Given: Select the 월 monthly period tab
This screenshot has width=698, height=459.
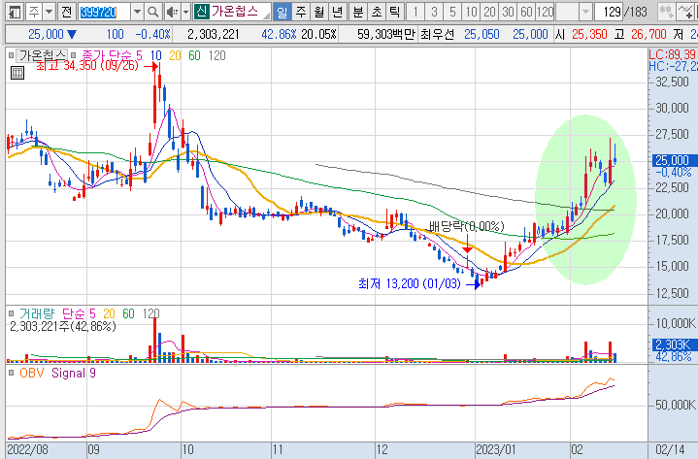Looking at the screenshot, I should [x=319, y=12].
